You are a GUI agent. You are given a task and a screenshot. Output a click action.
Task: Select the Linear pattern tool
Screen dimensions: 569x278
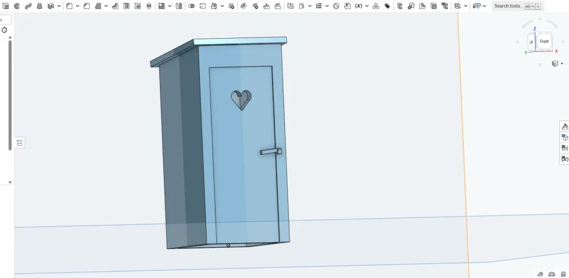click(x=162, y=6)
